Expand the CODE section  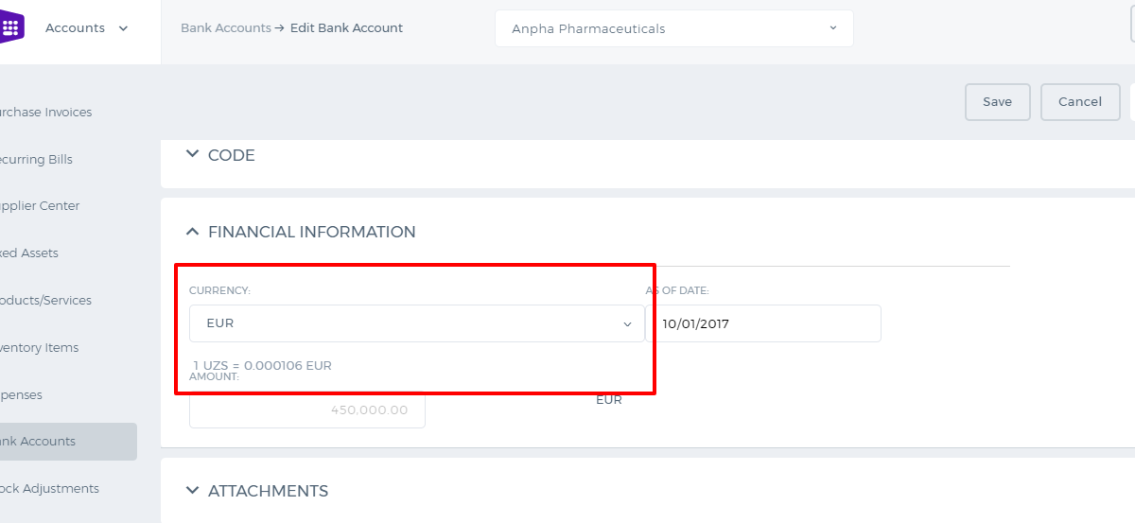click(220, 155)
